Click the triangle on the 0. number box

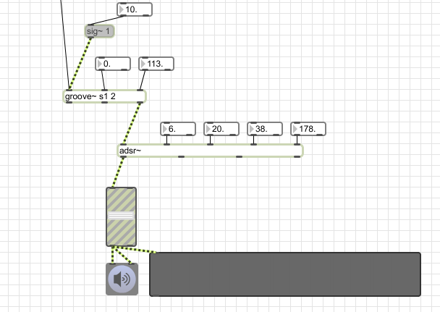tap(100, 64)
